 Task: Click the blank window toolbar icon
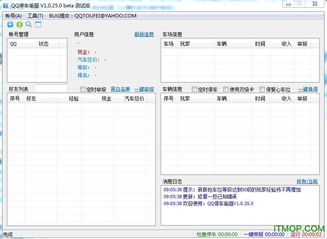pos(38,25)
